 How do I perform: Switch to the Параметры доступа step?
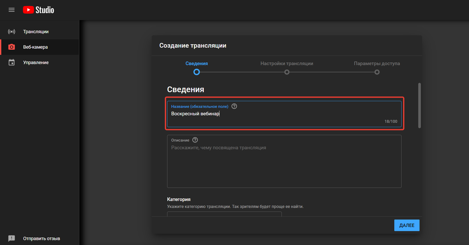click(377, 63)
